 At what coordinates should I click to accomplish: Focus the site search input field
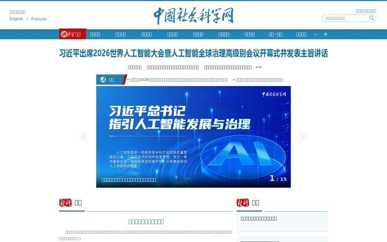tap(346, 18)
